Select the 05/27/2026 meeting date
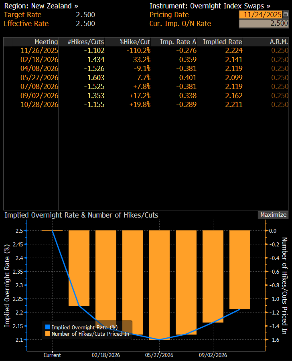The image size is (292, 361). [x=40, y=77]
